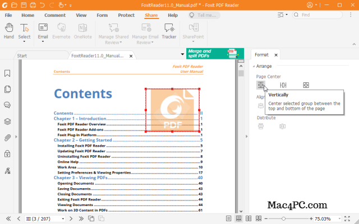Open the Help ribbon tab

pos(173,15)
